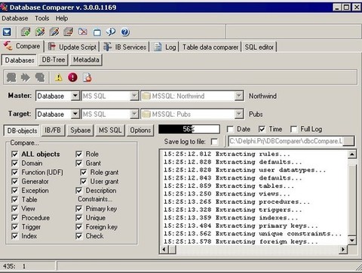Uncheck the ALL objects checkbox
Screen dimensions: 362x273
[x=15, y=154]
